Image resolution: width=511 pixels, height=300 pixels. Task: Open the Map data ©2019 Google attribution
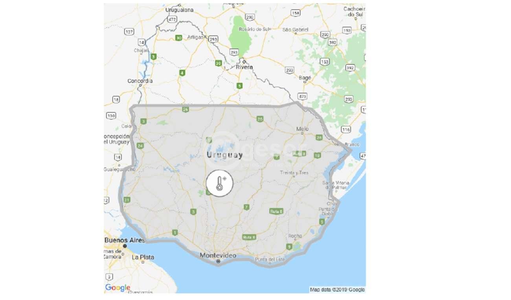coord(337,289)
